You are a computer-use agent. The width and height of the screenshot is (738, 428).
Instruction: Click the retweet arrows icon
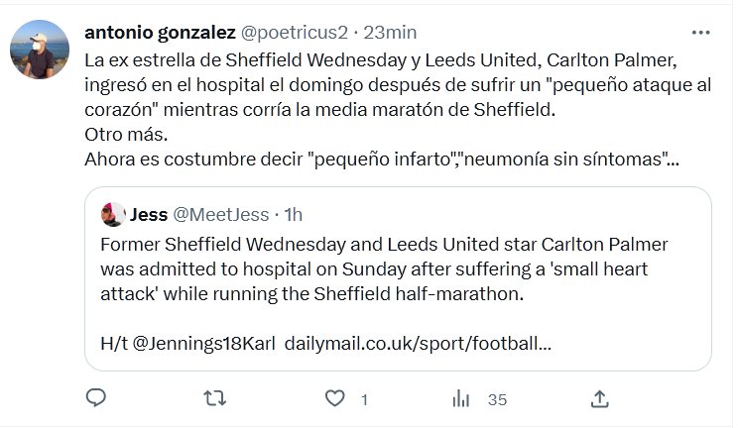(x=214, y=398)
